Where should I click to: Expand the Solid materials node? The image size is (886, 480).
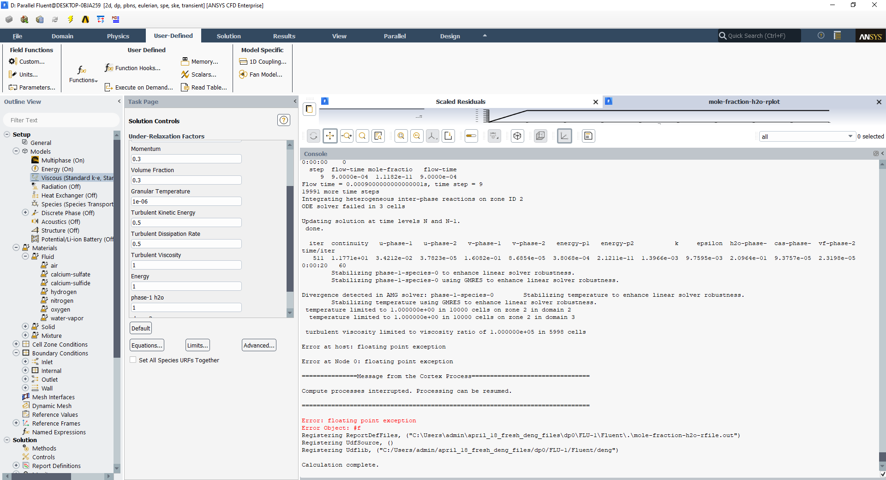pos(25,326)
